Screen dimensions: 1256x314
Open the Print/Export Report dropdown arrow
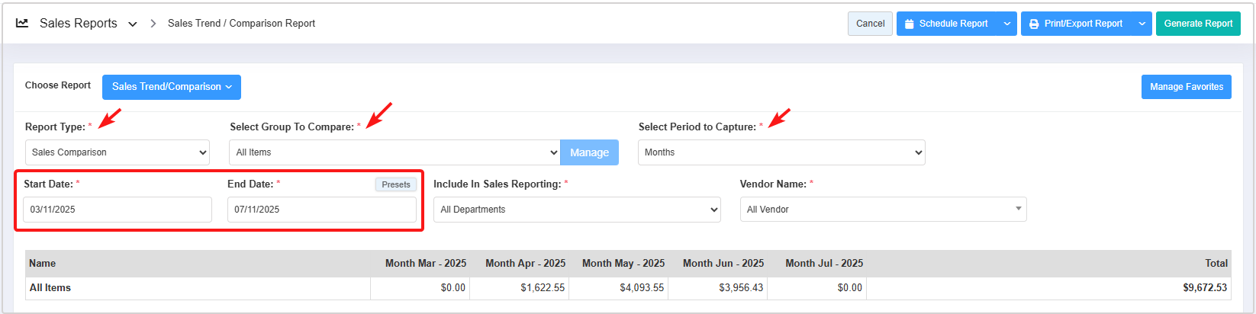[1142, 24]
